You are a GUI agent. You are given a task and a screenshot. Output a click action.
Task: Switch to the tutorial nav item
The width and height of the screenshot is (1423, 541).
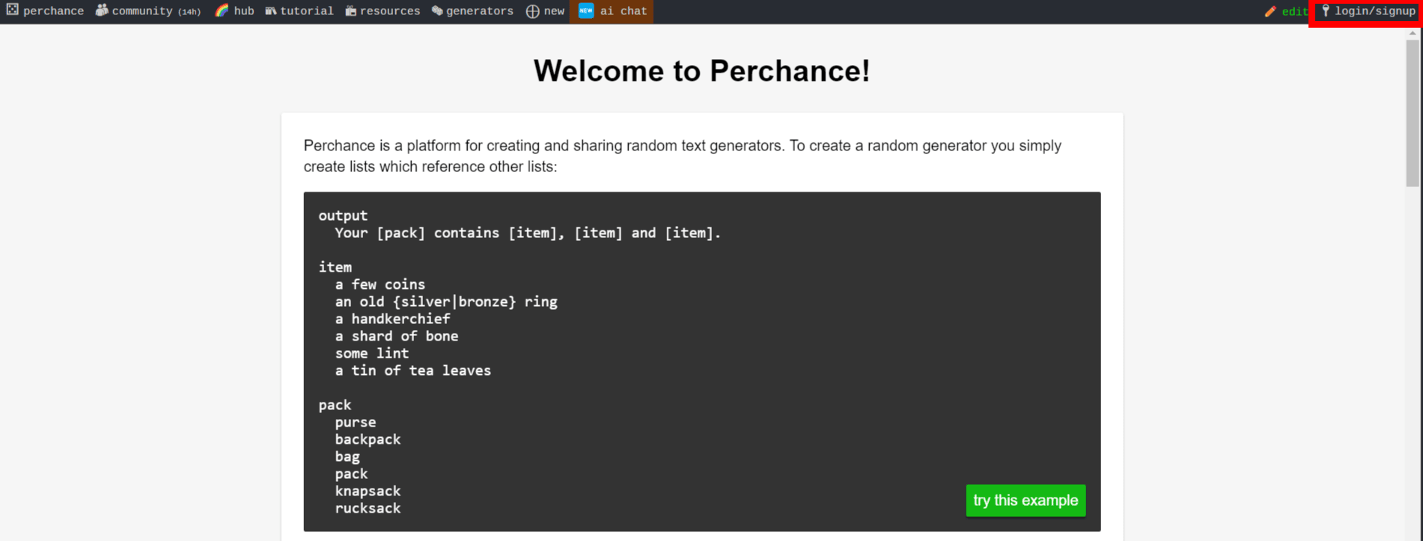(x=305, y=10)
